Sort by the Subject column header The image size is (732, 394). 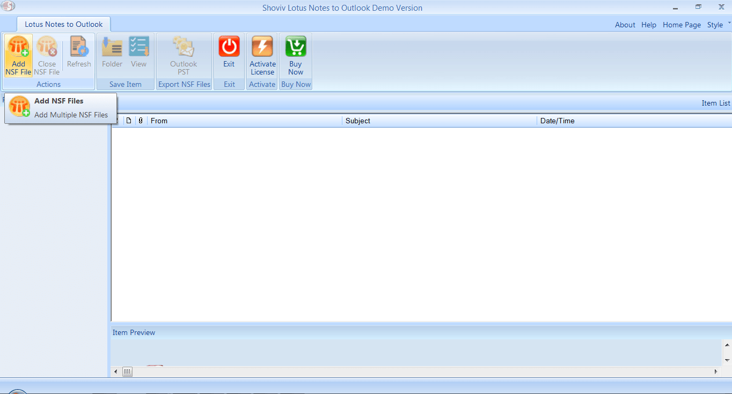click(440, 121)
